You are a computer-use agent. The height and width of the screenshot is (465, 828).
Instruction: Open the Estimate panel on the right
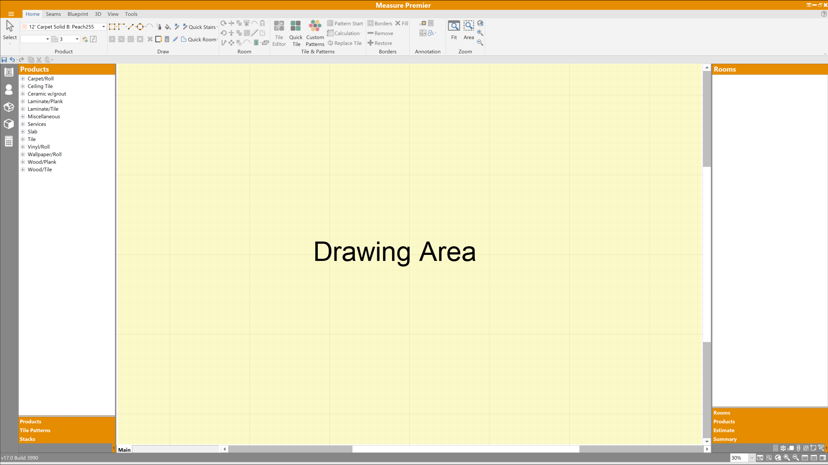click(724, 430)
